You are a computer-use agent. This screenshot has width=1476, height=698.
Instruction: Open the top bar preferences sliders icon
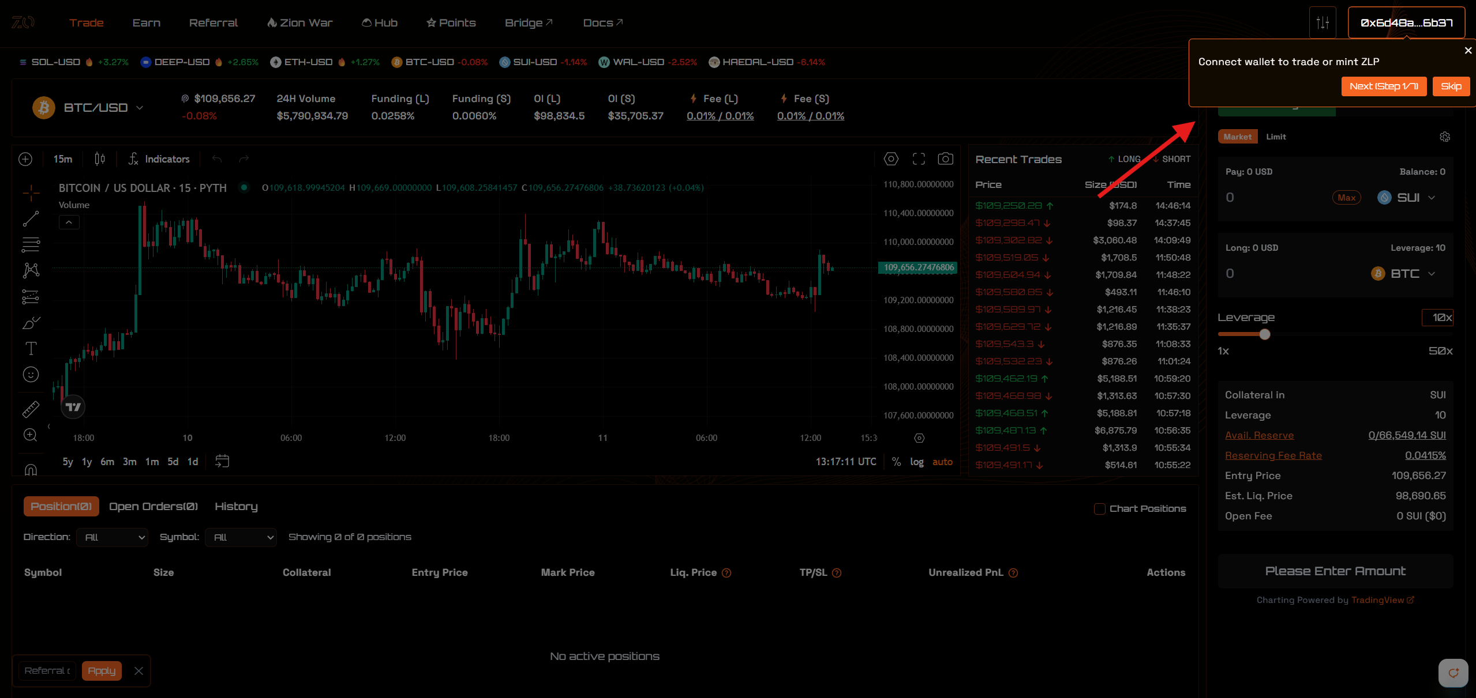coord(1323,23)
